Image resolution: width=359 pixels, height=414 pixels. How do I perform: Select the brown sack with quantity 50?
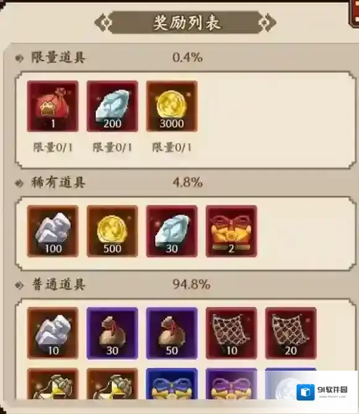[171, 333]
